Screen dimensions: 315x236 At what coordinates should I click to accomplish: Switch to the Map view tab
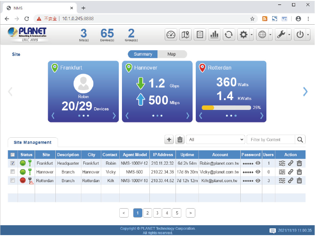pyautogui.click(x=171, y=54)
